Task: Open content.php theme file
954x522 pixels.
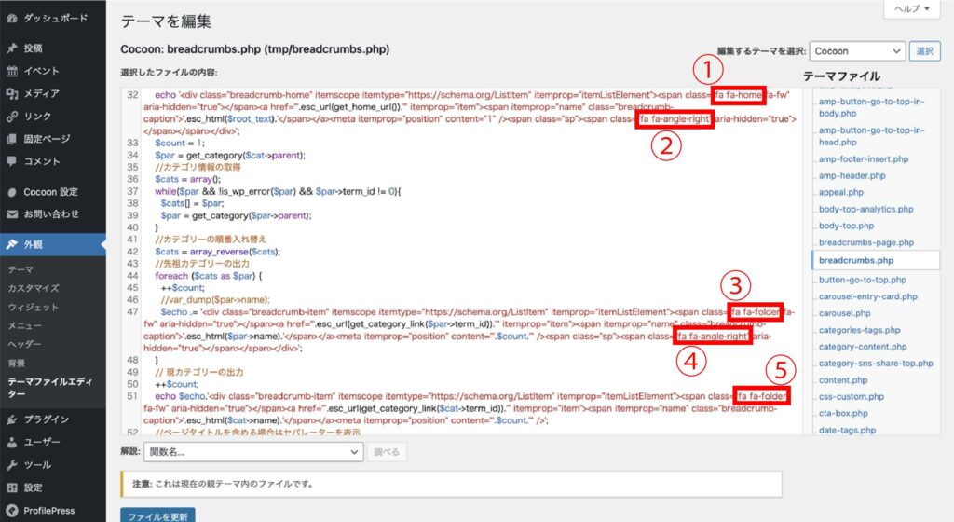Action: tap(842, 380)
